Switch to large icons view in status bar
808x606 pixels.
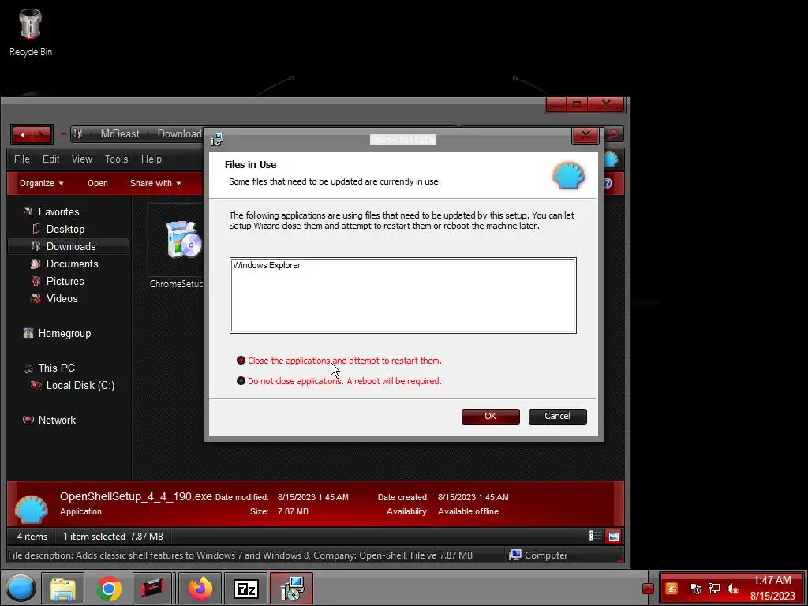pos(613,536)
